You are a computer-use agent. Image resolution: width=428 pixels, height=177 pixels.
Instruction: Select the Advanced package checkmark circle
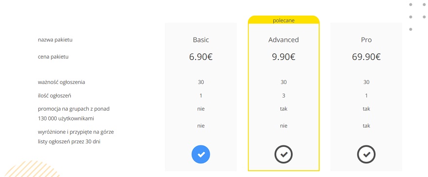(284, 155)
